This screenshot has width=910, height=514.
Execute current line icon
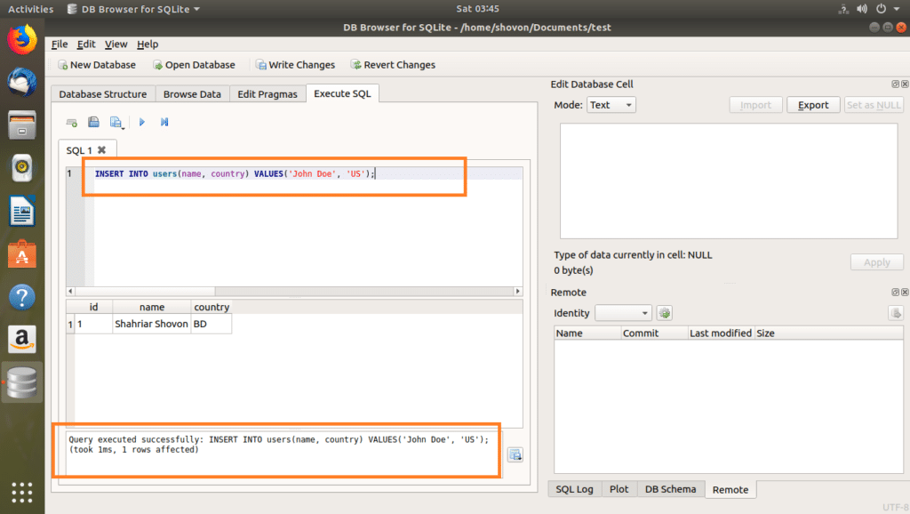click(164, 122)
